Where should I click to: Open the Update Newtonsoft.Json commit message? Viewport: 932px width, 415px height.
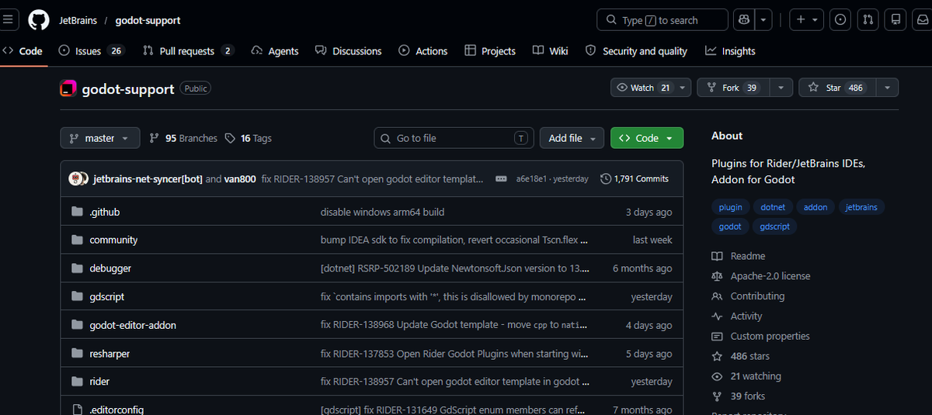[x=454, y=268]
